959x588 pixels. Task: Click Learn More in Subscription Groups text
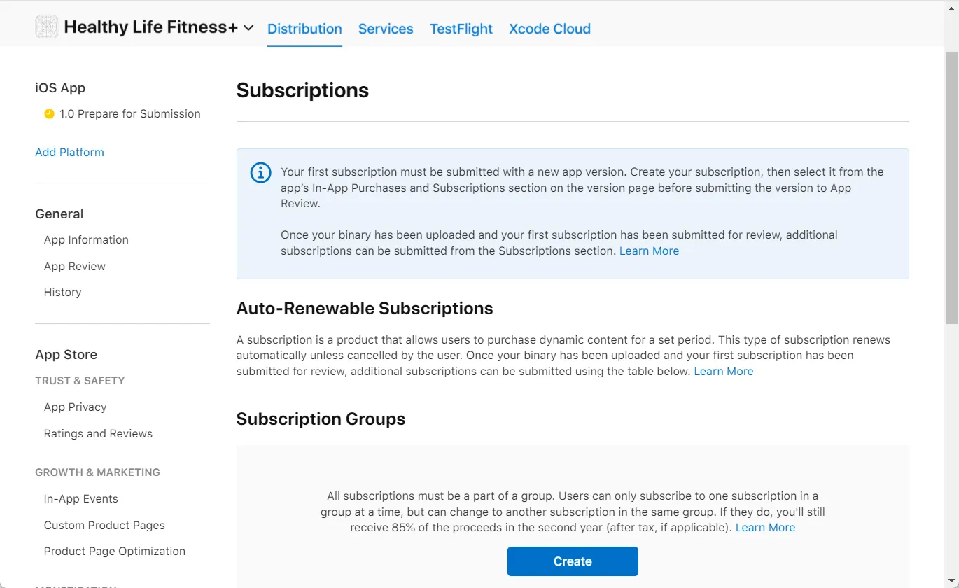(x=765, y=527)
